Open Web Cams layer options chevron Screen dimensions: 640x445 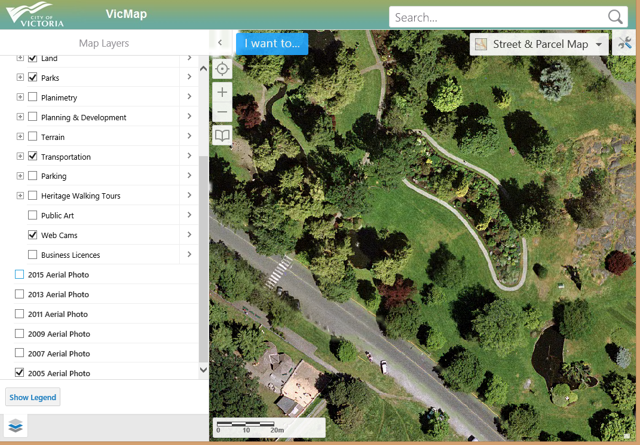click(189, 234)
